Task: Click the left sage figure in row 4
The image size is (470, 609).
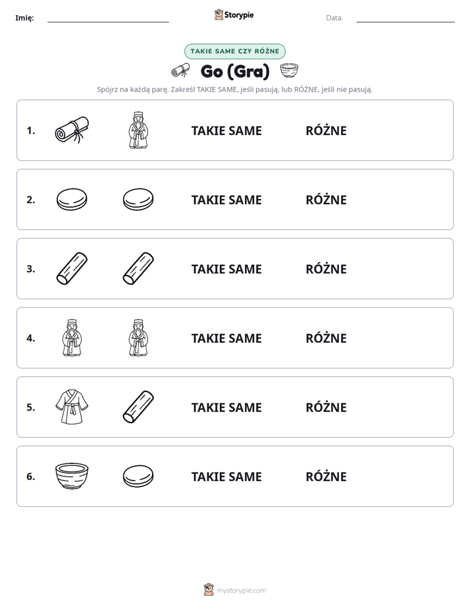Action: [x=72, y=338]
